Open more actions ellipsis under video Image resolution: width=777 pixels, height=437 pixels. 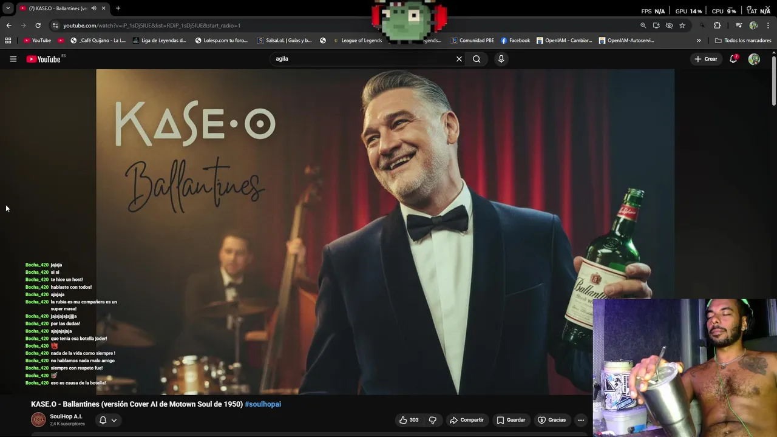[581, 420]
